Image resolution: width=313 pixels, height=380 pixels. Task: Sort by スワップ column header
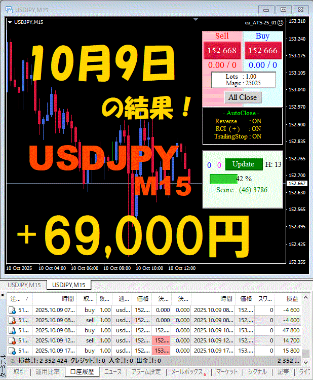265,299
